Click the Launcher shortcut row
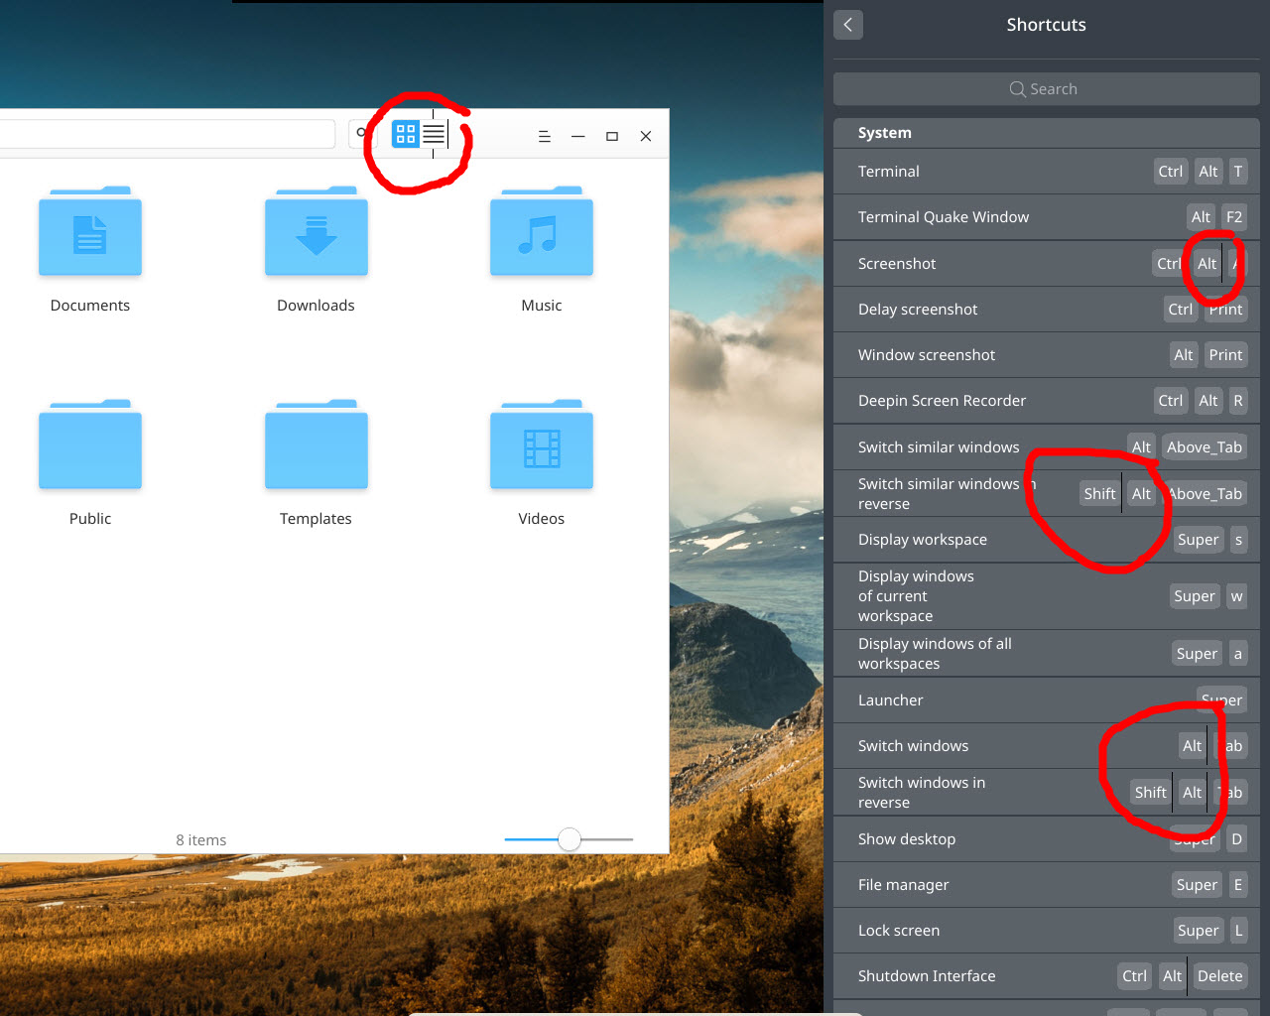This screenshot has height=1016, width=1270. click(1047, 700)
